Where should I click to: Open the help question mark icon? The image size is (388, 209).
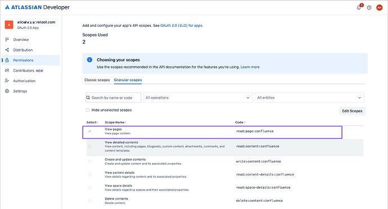pyautogui.click(x=369, y=8)
